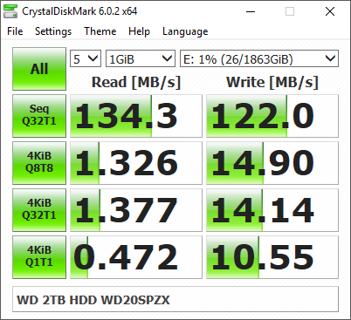Screen dimensions: 351x320
Task: Click the 4KiB Q8T8 read value 1.326
Action: point(136,163)
